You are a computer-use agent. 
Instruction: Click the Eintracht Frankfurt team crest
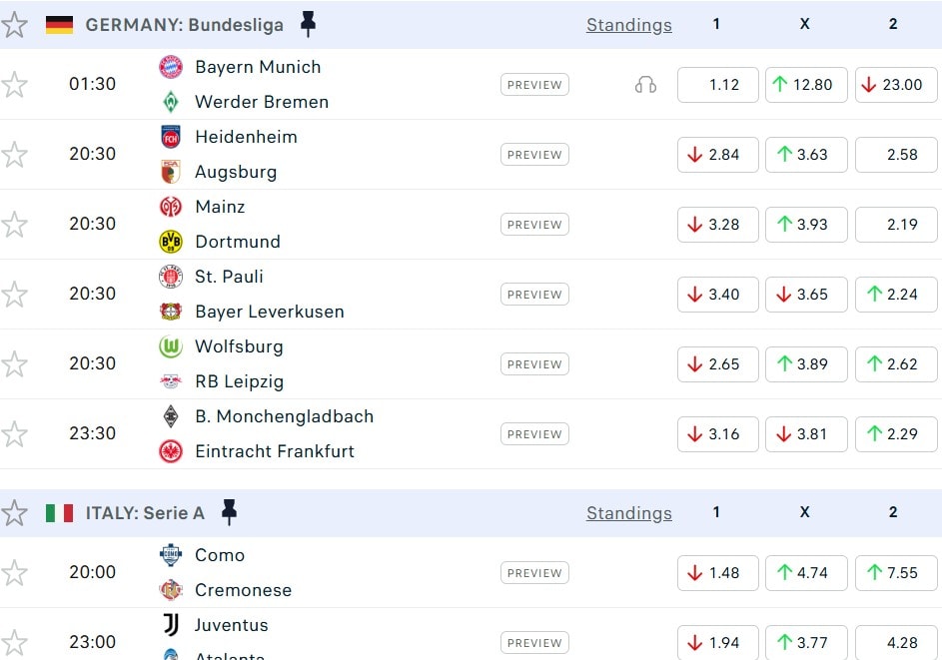point(171,451)
